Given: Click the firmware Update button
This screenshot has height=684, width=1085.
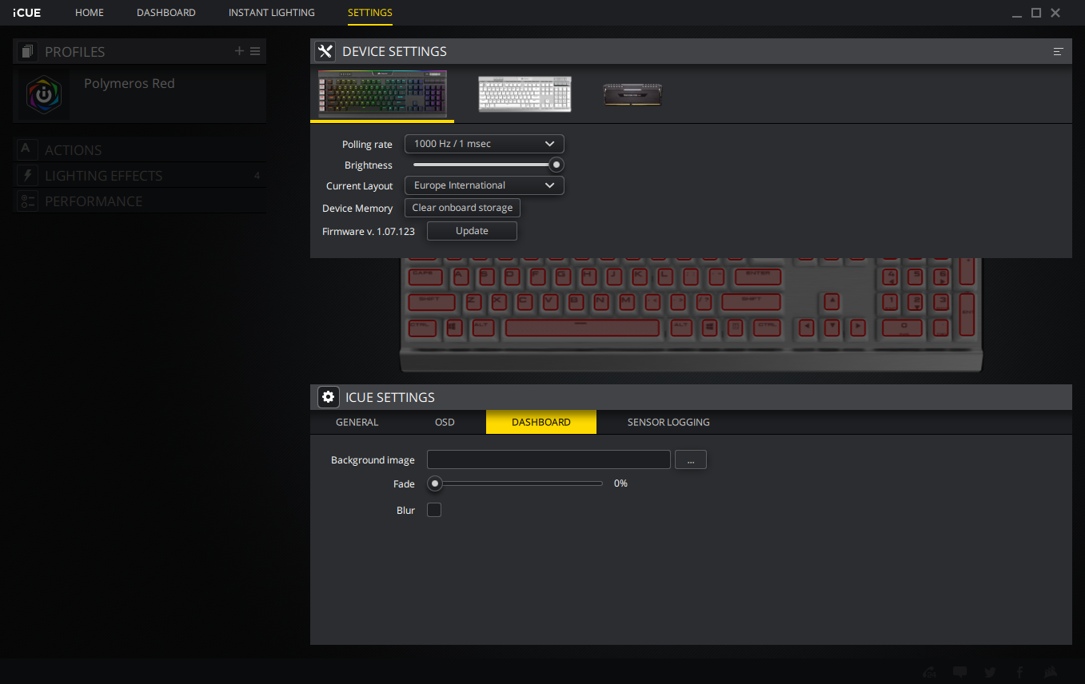Looking at the screenshot, I should (x=472, y=231).
